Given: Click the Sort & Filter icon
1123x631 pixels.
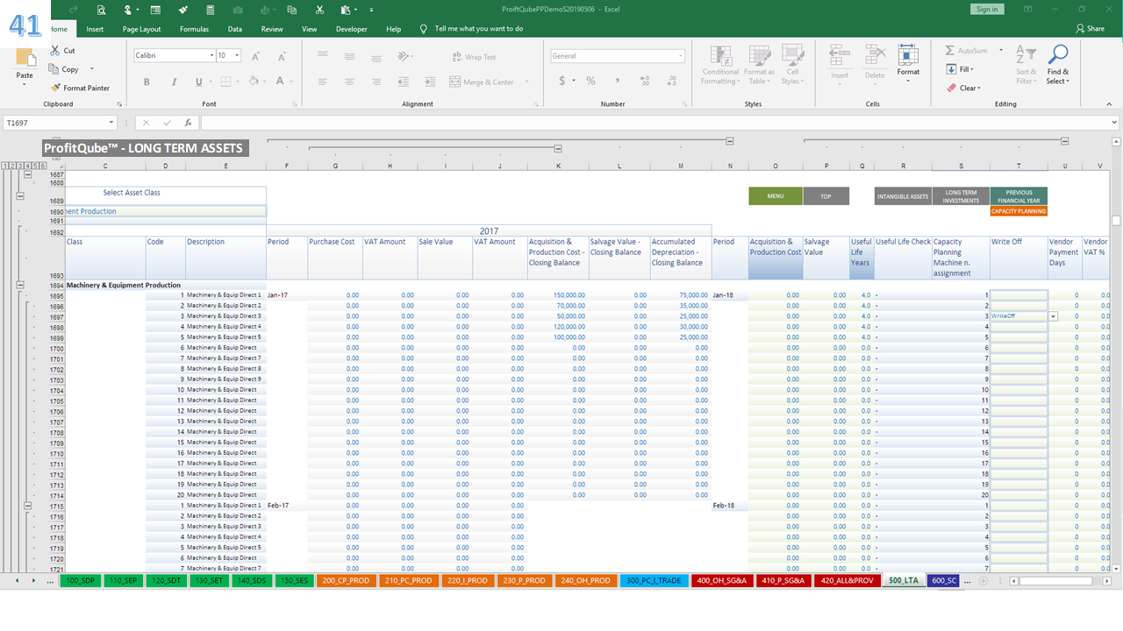Looking at the screenshot, I should coord(1026,55).
